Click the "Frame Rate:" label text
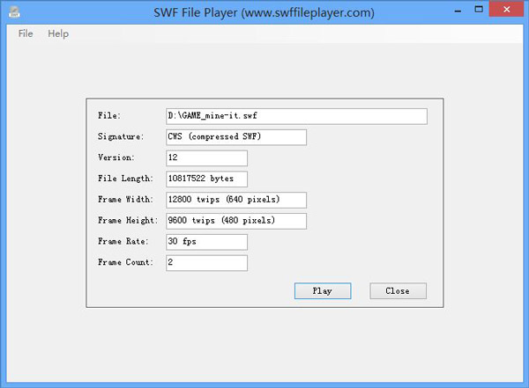 click(122, 241)
